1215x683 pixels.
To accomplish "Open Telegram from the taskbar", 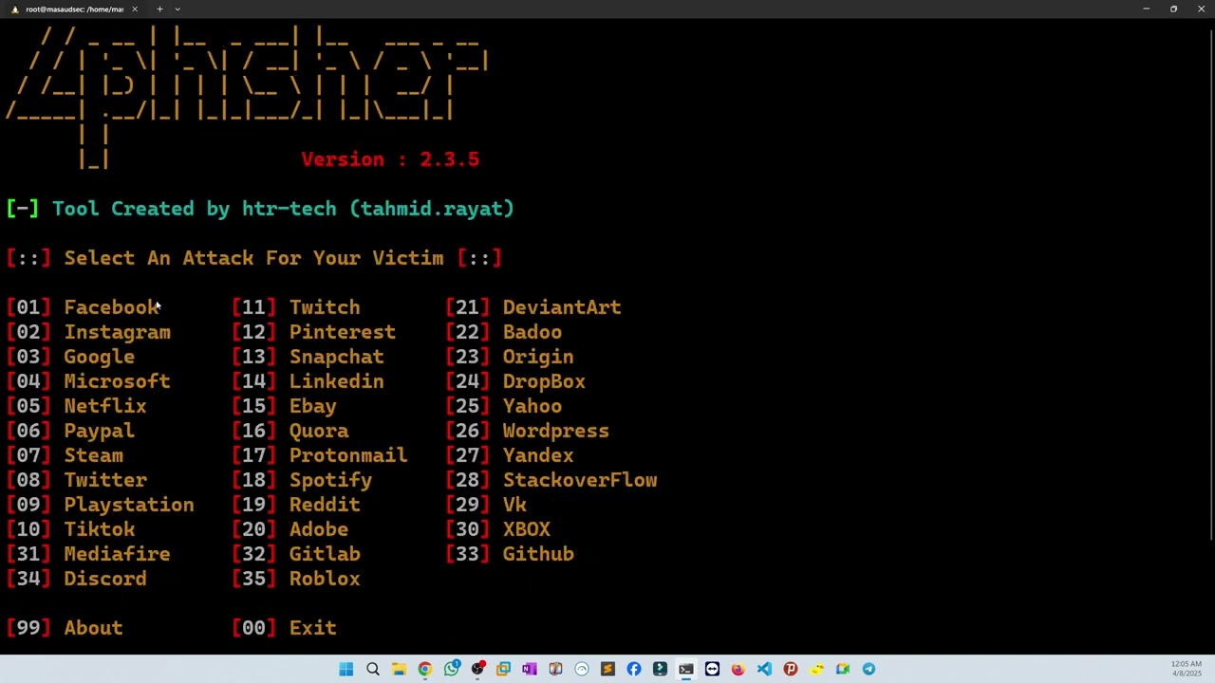I will click(869, 669).
